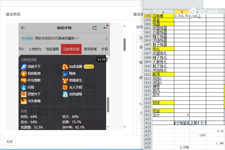Click cell 戒指1 in the spreadsheet
The width and height of the screenshot is (225, 150).
[x=163, y=78]
